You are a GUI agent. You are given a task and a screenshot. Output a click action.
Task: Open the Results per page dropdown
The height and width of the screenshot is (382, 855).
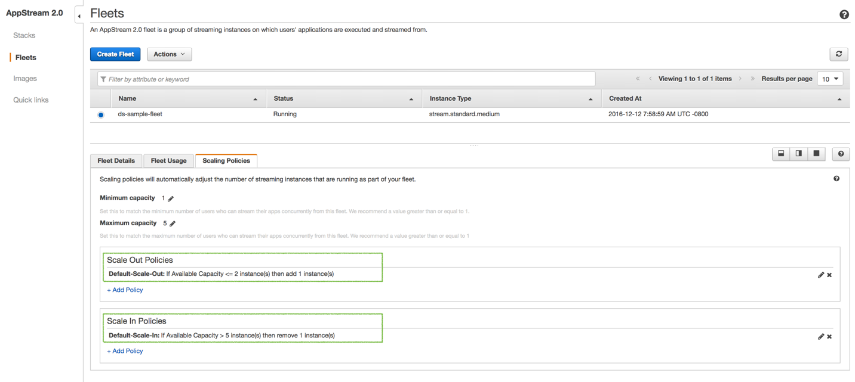tap(830, 79)
